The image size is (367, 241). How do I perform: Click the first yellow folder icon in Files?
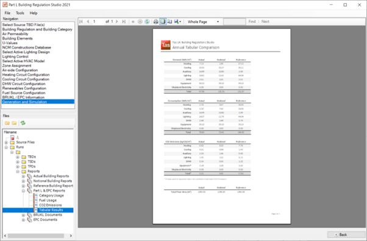[x=7, y=123]
